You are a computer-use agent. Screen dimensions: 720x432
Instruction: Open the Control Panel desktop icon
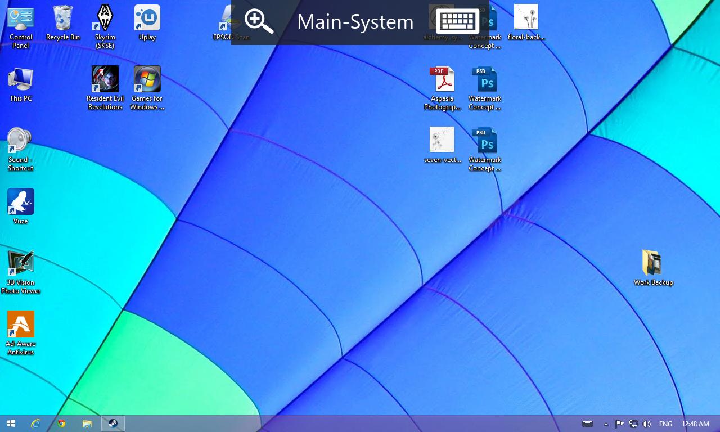point(21,27)
